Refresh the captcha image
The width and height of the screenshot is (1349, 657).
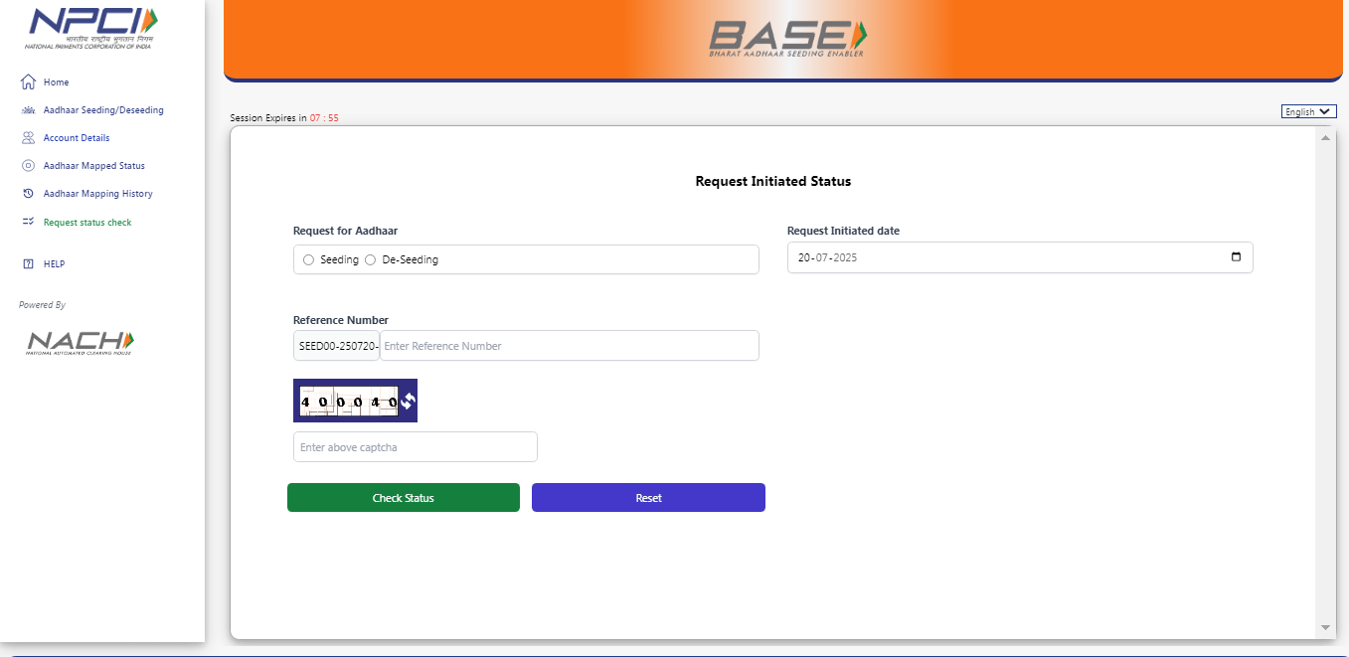pyautogui.click(x=408, y=401)
